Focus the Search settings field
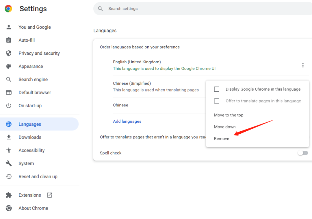This screenshot has width=312, height=219. pyautogui.click(x=202, y=9)
